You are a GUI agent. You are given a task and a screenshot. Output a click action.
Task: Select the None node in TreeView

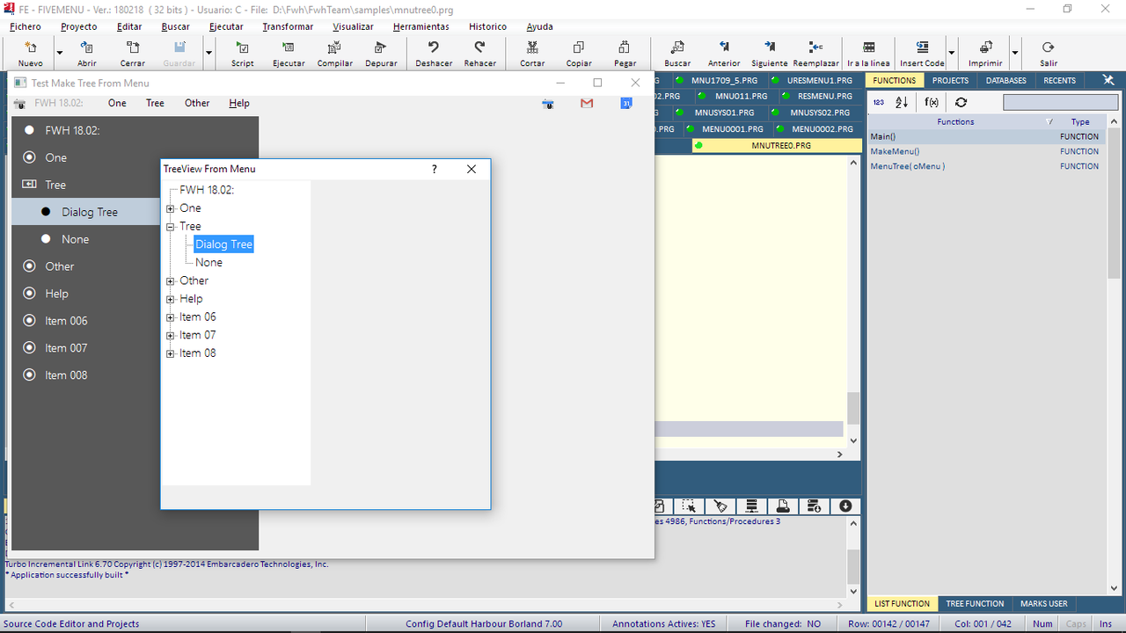209,263
